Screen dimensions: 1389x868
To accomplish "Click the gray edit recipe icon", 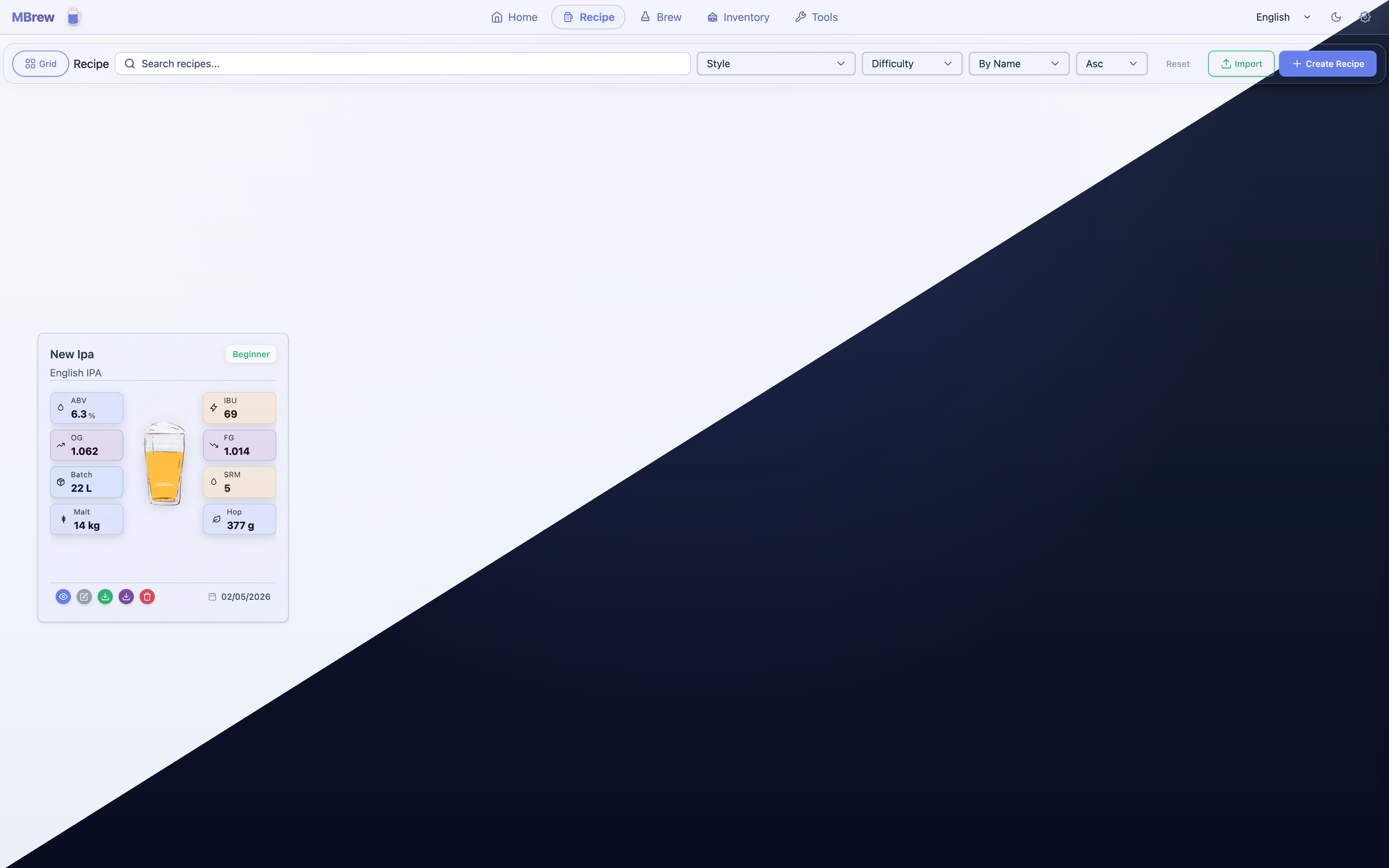I will point(84,597).
